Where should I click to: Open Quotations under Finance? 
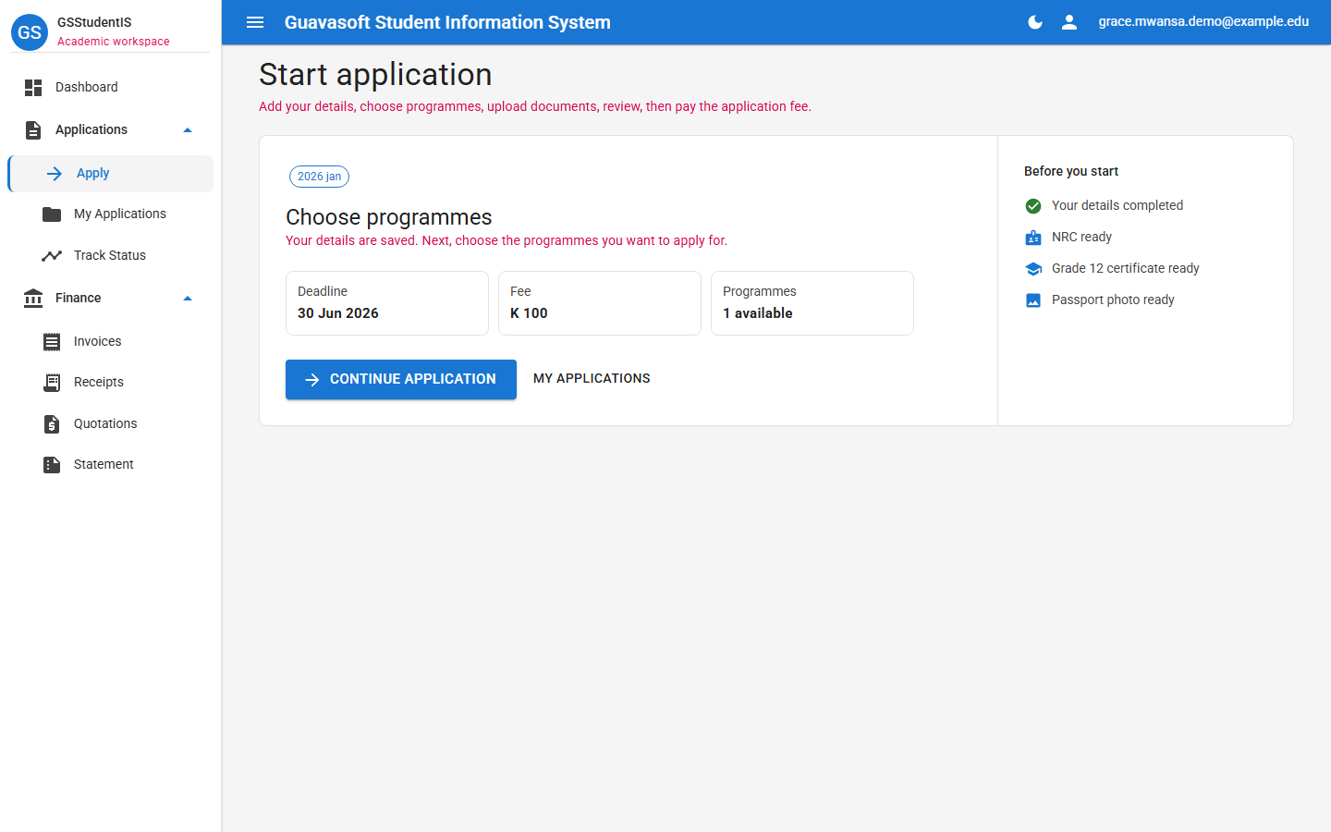tap(110, 424)
